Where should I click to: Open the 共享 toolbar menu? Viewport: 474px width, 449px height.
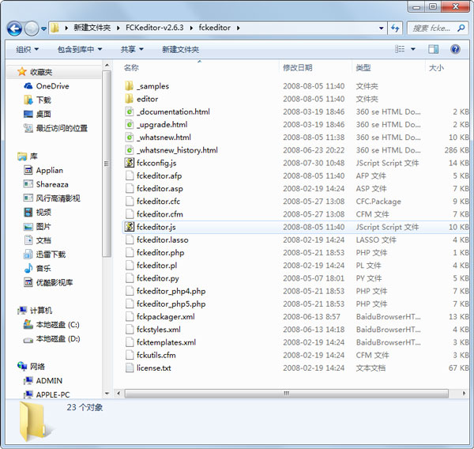pyautogui.click(x=132, y=49)
